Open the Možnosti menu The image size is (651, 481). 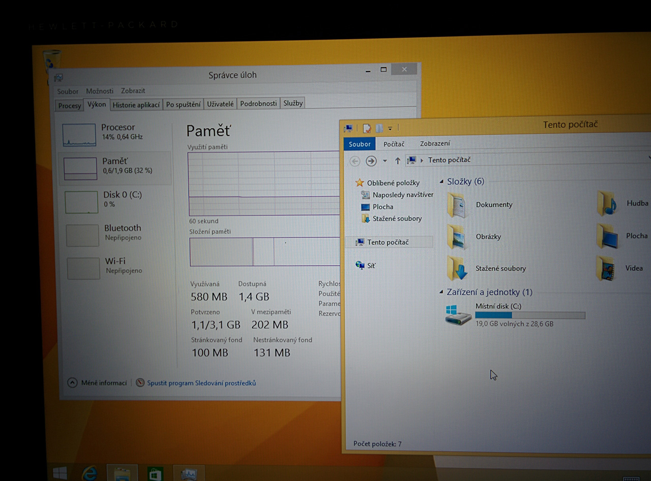pyautogui.click(x=100, y=91)
